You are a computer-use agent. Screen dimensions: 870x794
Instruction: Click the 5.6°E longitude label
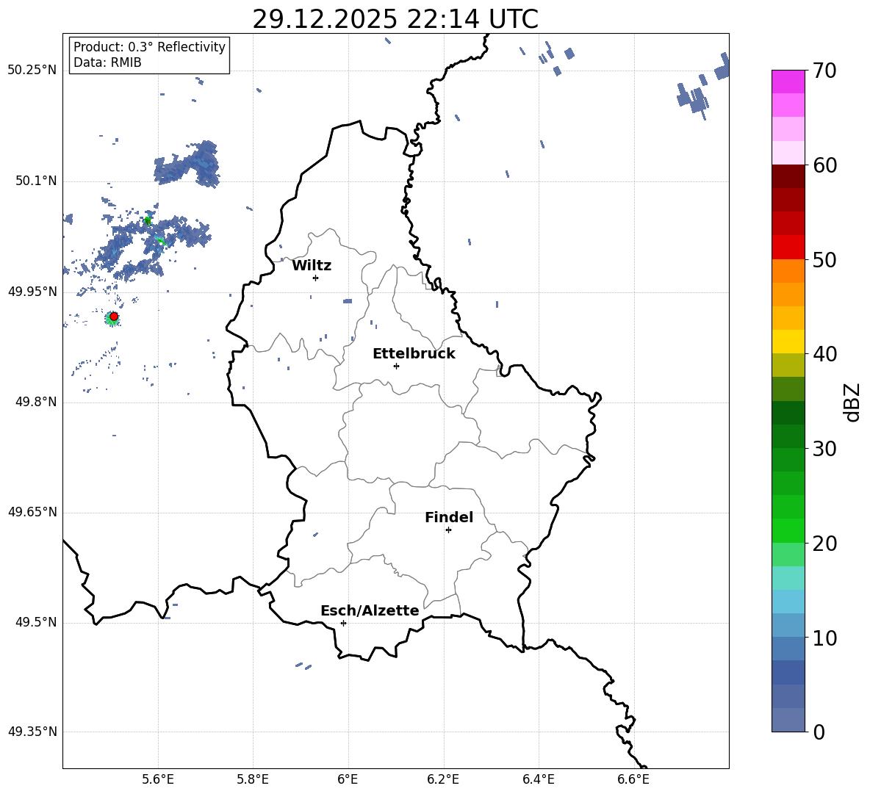click(157, 779)
